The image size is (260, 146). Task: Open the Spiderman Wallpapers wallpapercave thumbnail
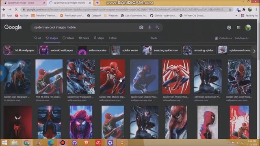[81, 77]
